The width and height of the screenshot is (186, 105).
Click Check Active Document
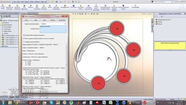(x=96, y=7)
